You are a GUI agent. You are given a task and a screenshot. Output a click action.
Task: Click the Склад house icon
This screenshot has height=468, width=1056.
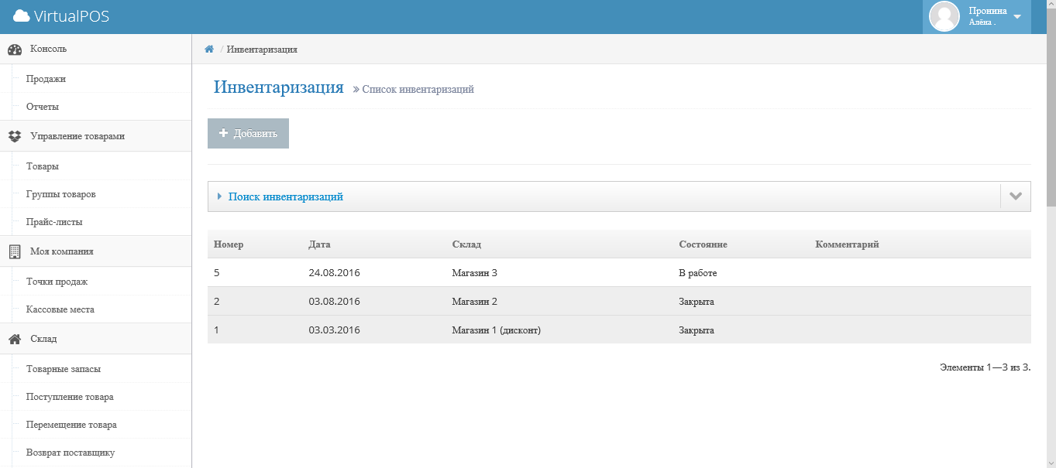(15, 339)
